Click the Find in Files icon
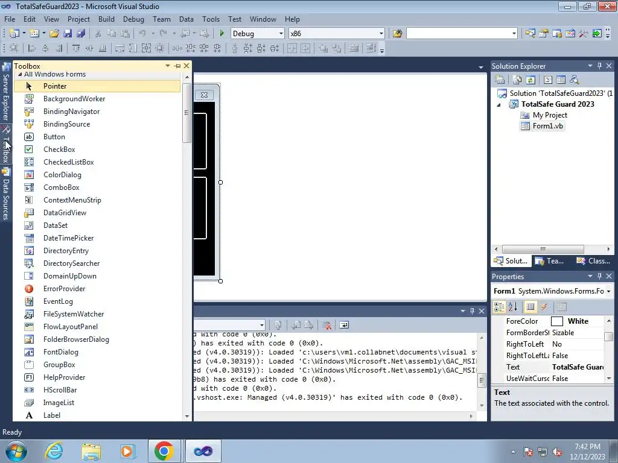 [x=397, y=34]
